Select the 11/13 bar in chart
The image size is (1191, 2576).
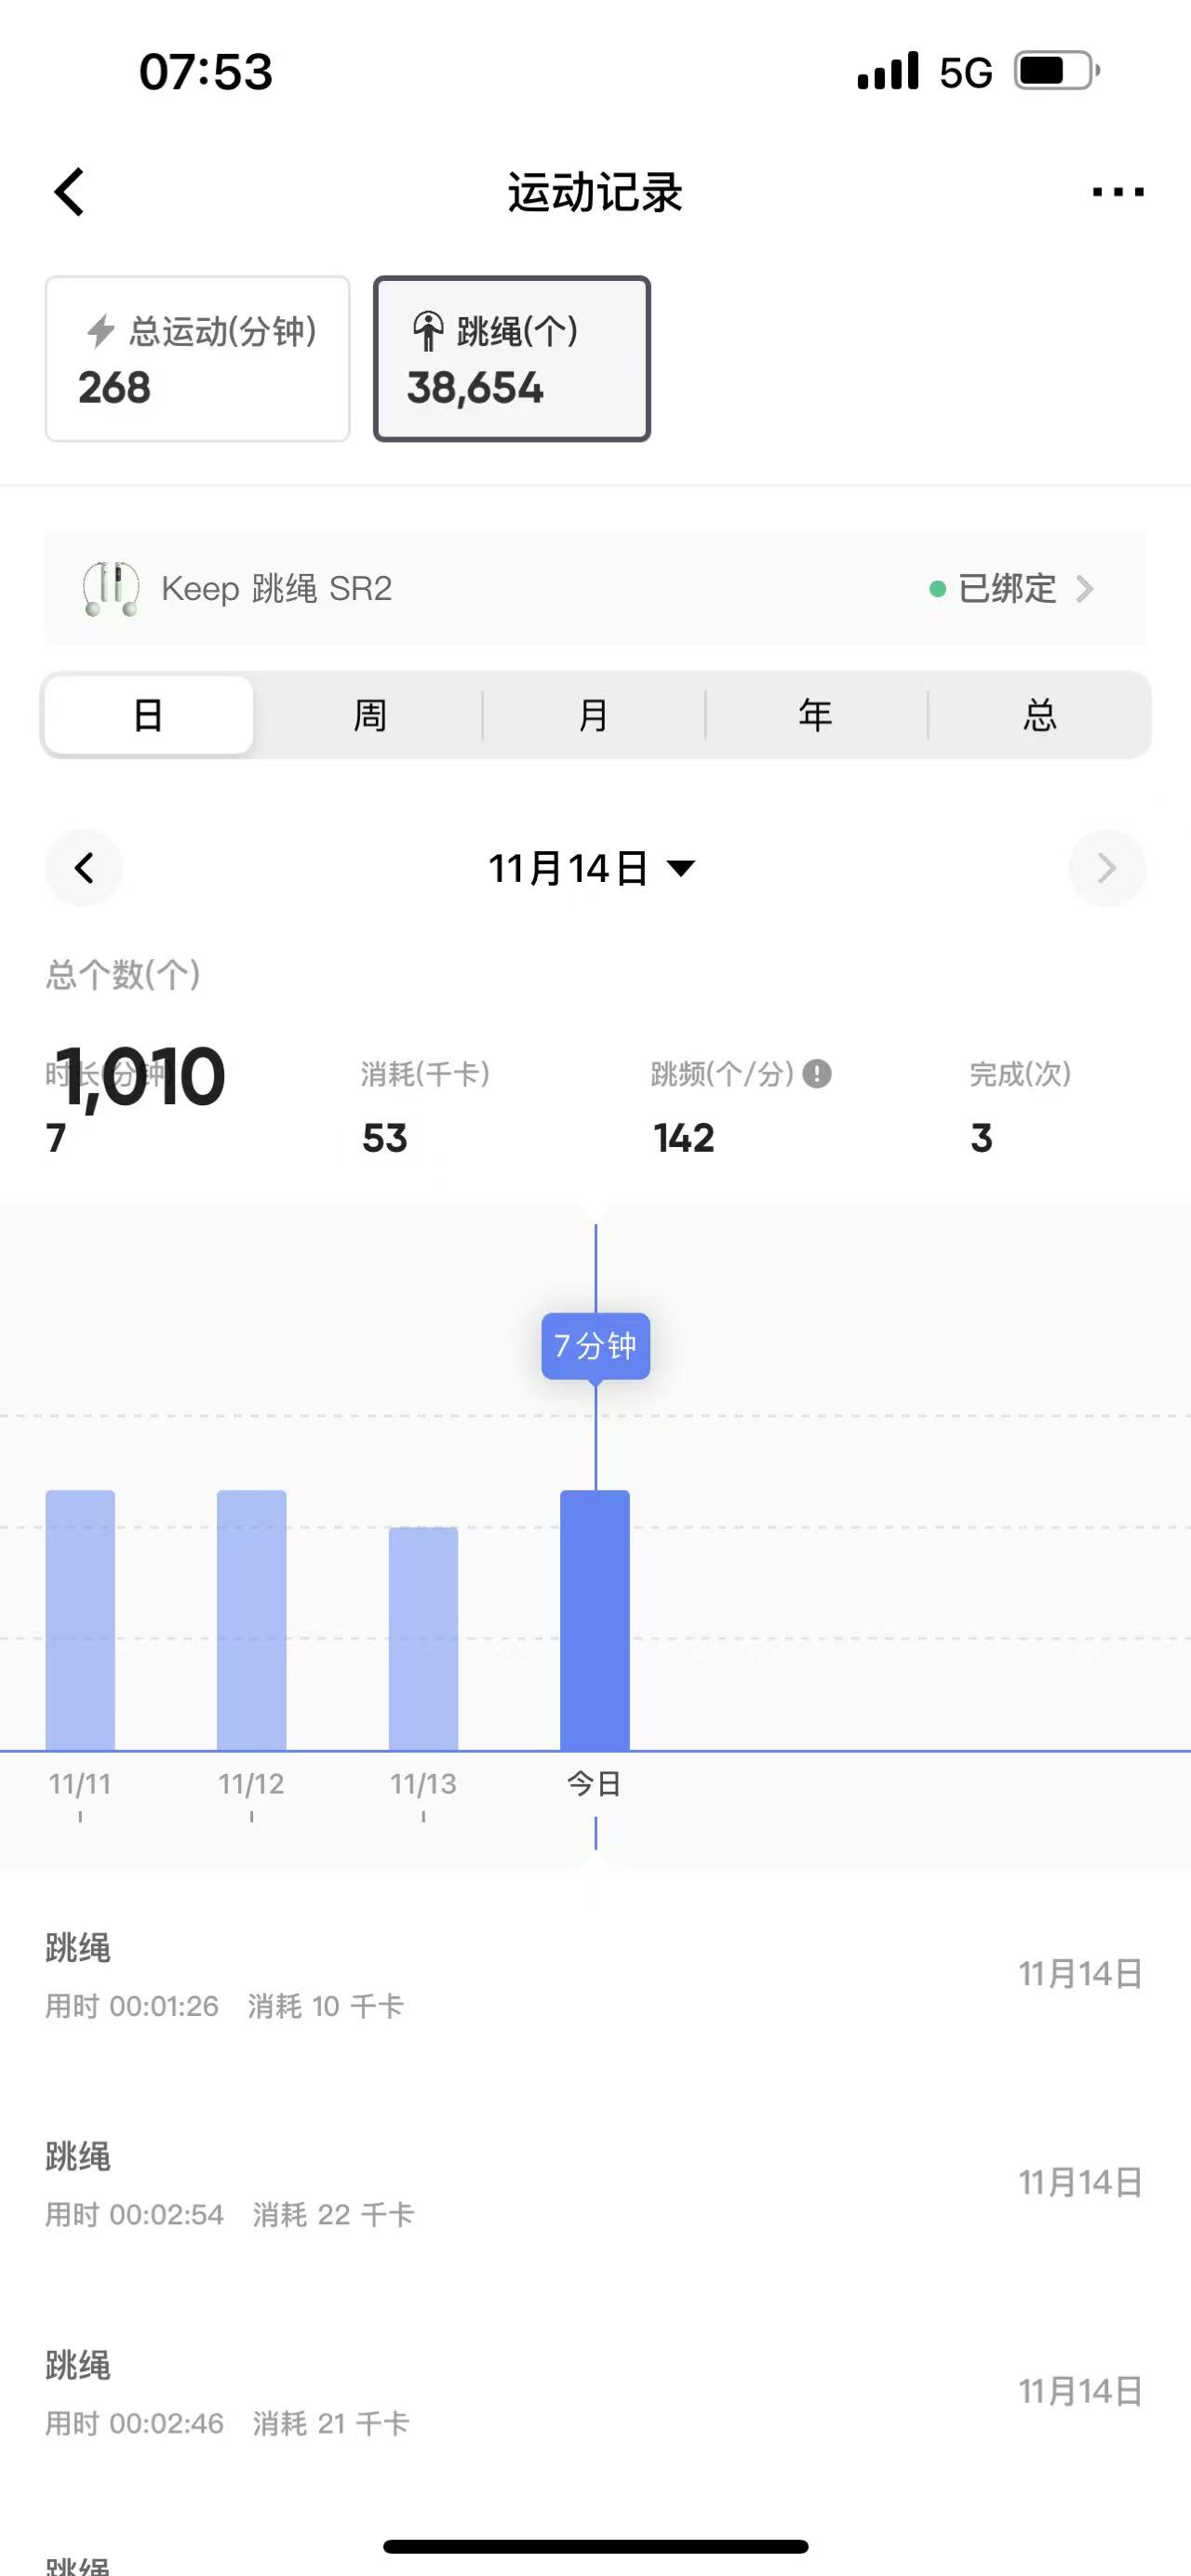pyautogui.click(x=423, y=1638)
